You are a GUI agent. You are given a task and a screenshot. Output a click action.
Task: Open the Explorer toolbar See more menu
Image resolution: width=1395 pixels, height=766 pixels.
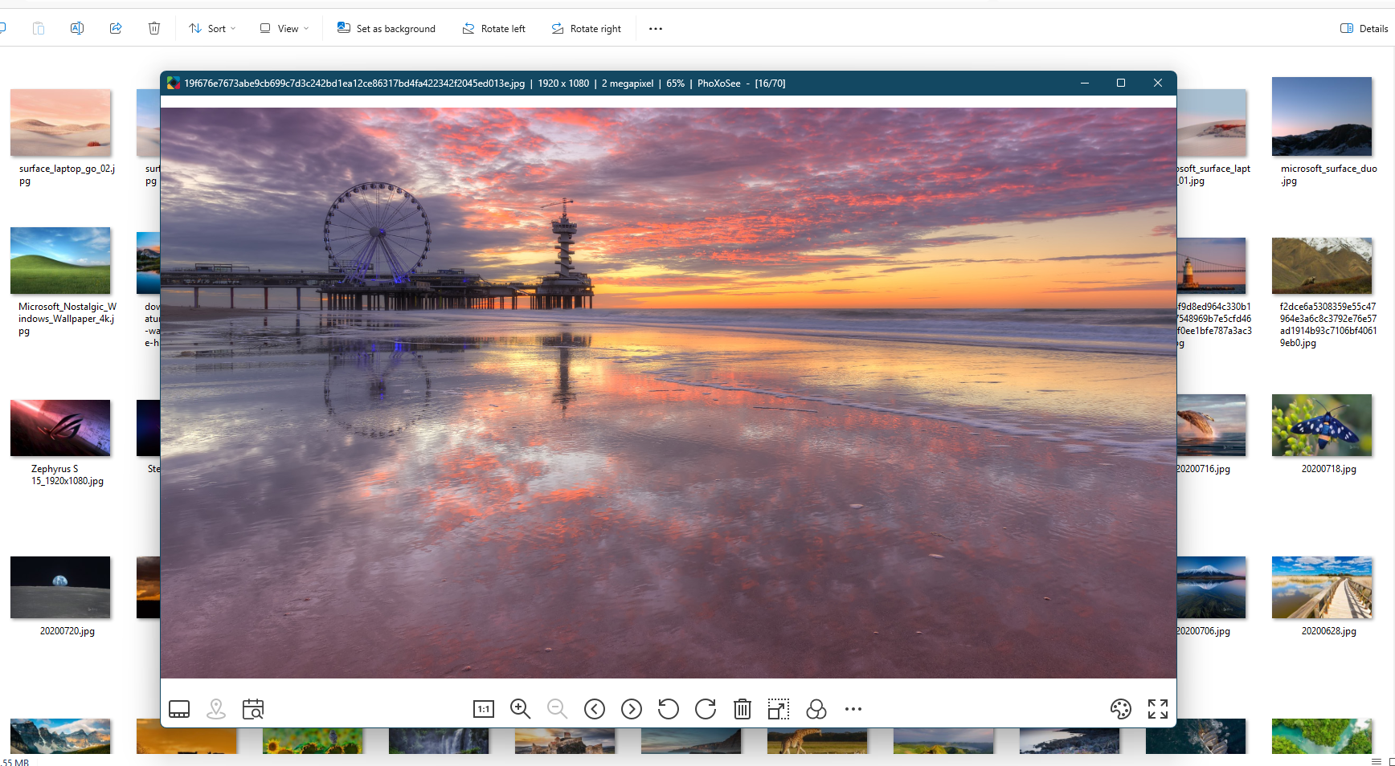pos(656,29)
